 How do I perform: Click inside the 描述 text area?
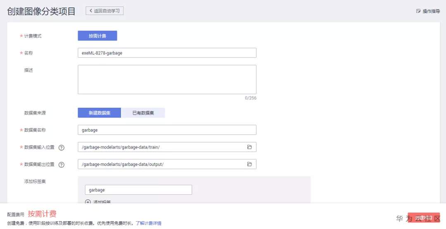tap(167, 79)
